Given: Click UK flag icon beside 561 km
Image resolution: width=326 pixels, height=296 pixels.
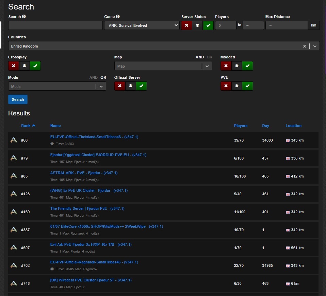Looking at the screenshot, I should (288, 248).
